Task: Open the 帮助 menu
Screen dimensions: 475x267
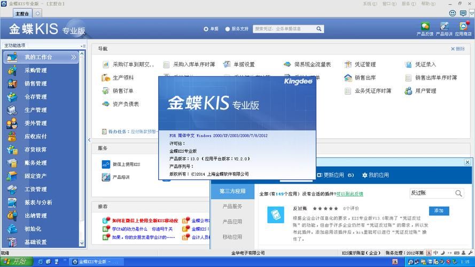Action: coord(429,4)
